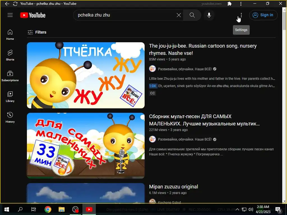
Task: Click the CC badge on first result
Action: click(x=152, y=93)
